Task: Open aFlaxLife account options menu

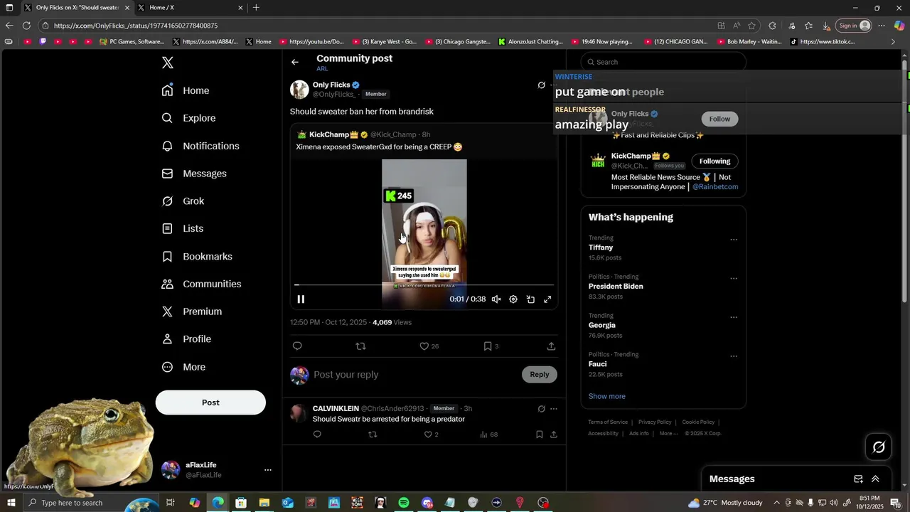Action: pos(267,470)
